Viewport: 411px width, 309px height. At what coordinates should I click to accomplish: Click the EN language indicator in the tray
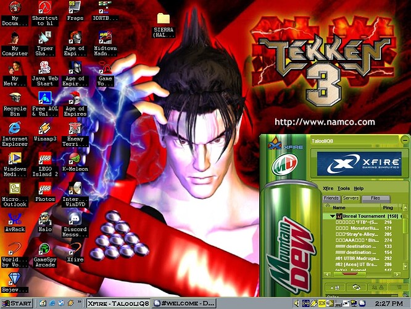[322, 303]
